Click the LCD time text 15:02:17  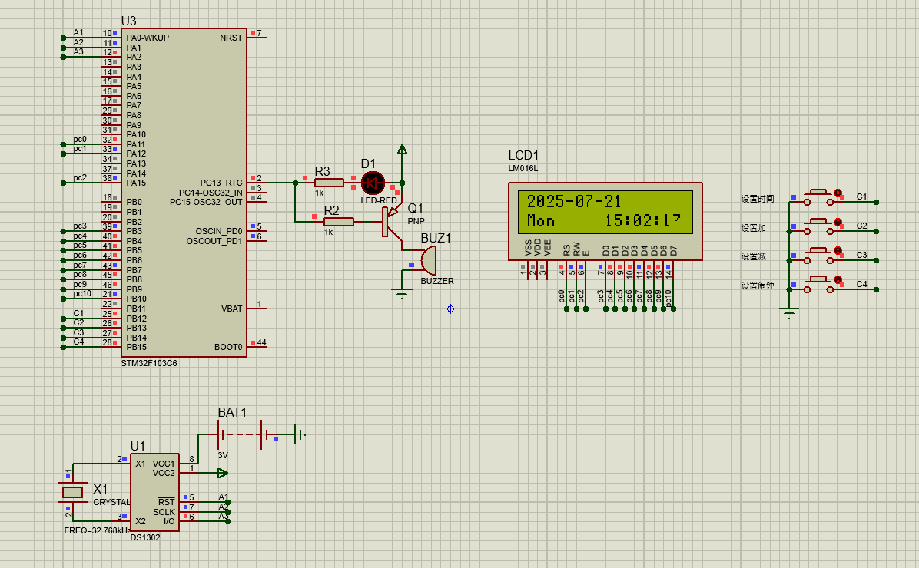coord(642,221)
